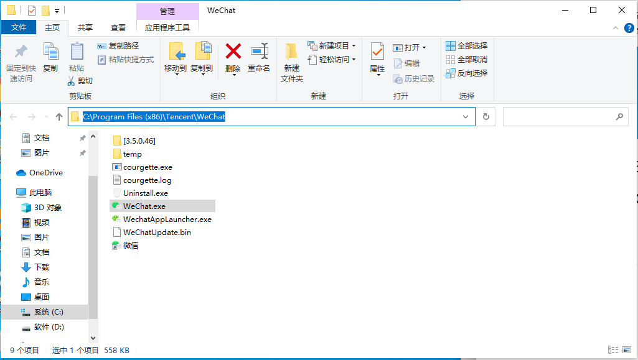
Task: Create a New Folder (新建文件夹)
Action: 292,62
